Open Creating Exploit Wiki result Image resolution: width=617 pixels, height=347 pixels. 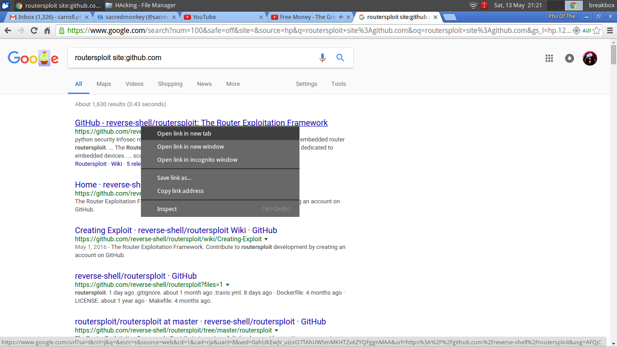176,230
